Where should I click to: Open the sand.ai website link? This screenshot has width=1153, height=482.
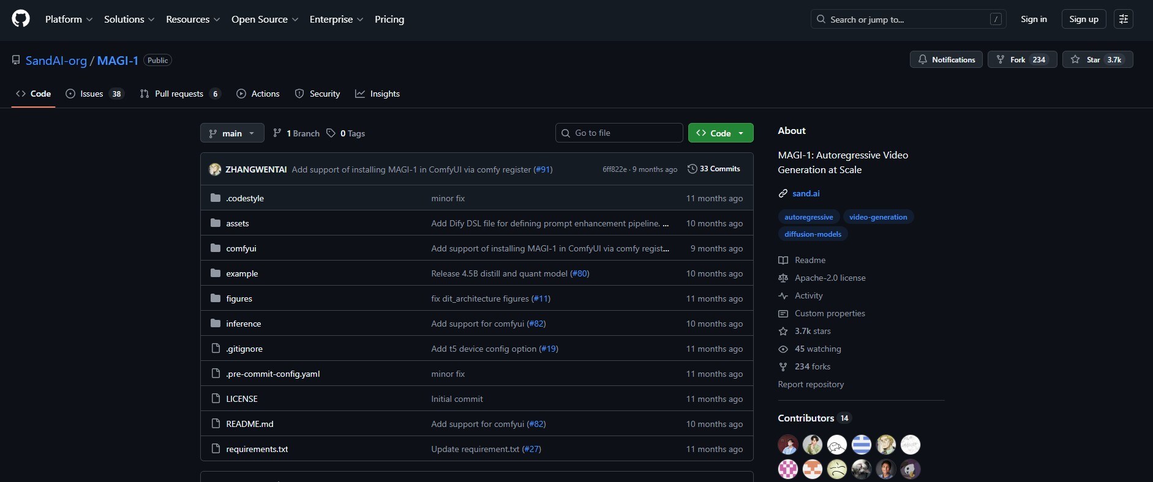pyautogui.click(x=806, y=193)
